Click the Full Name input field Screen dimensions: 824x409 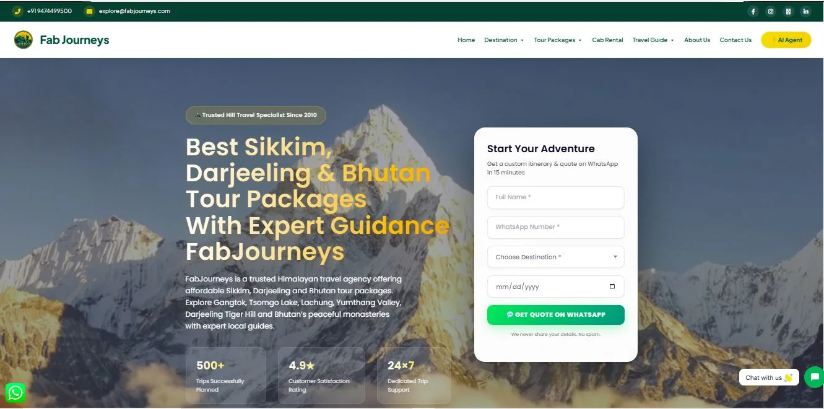click(555, 197)
